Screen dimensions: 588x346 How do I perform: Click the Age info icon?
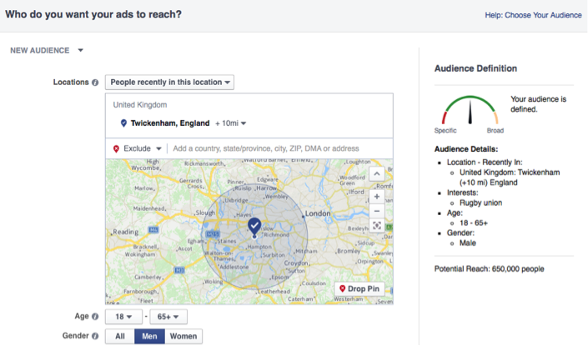pos(95,316)
